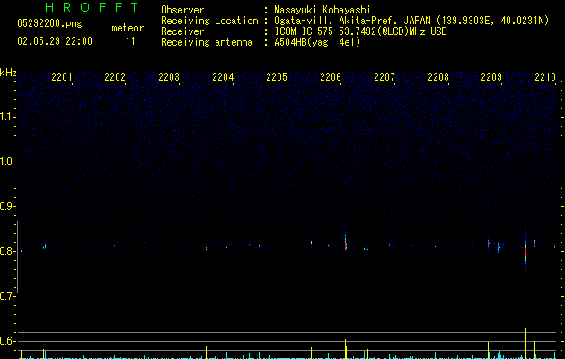The width and height of the screenshot is (565, 359).
Task: Click the 'Receiving Location' label
Action: click(209, 21)
